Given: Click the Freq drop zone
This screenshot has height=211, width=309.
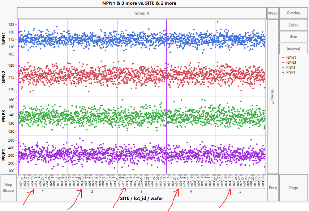Looking at the screenshot, I should (x=273, y=188).
